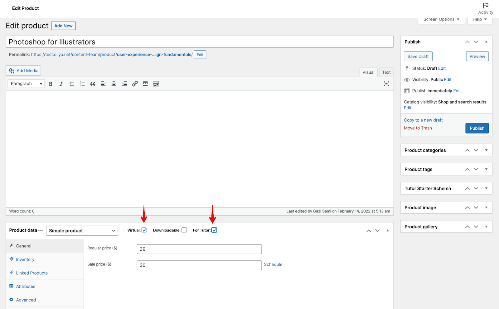Move Tutor Starter Schema box up
Screen dimensions: 499x309
click(x=467, y=188)
